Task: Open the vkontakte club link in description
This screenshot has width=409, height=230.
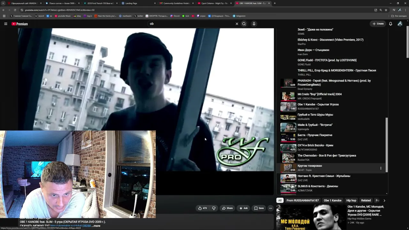Action: (70, 226)
